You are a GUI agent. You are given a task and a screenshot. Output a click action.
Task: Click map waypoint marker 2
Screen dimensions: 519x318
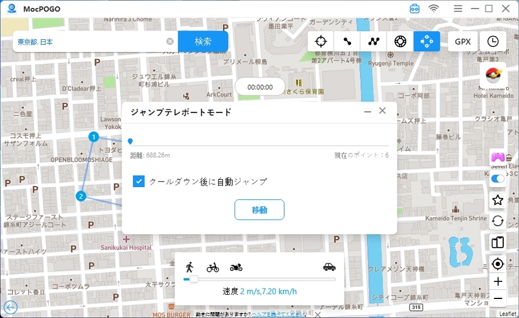tap(81, 196)
